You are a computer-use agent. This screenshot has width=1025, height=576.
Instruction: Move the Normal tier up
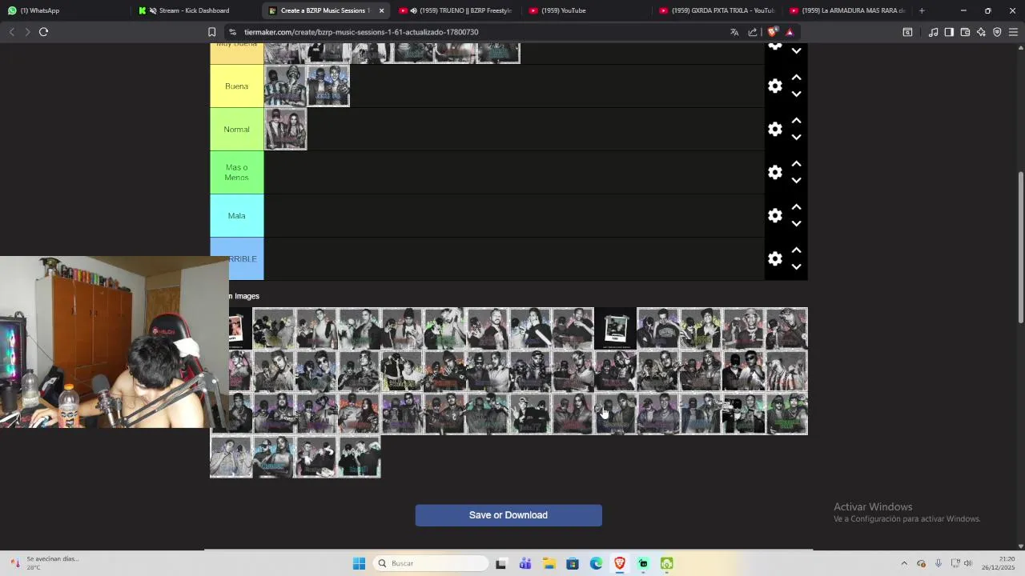[x=796, y=121]
